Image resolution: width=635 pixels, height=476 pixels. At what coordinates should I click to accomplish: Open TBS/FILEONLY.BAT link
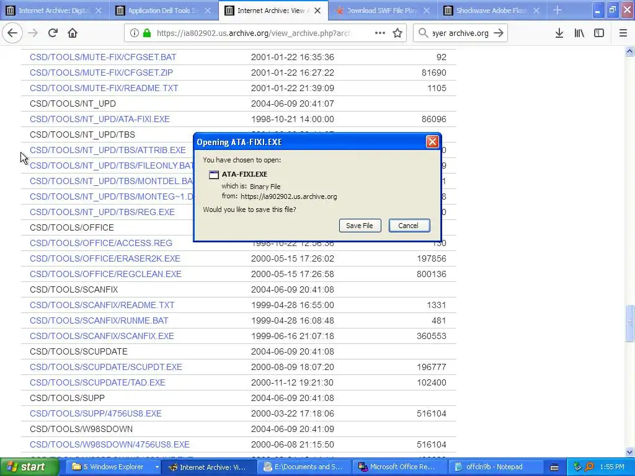click(x=112, y=165)
